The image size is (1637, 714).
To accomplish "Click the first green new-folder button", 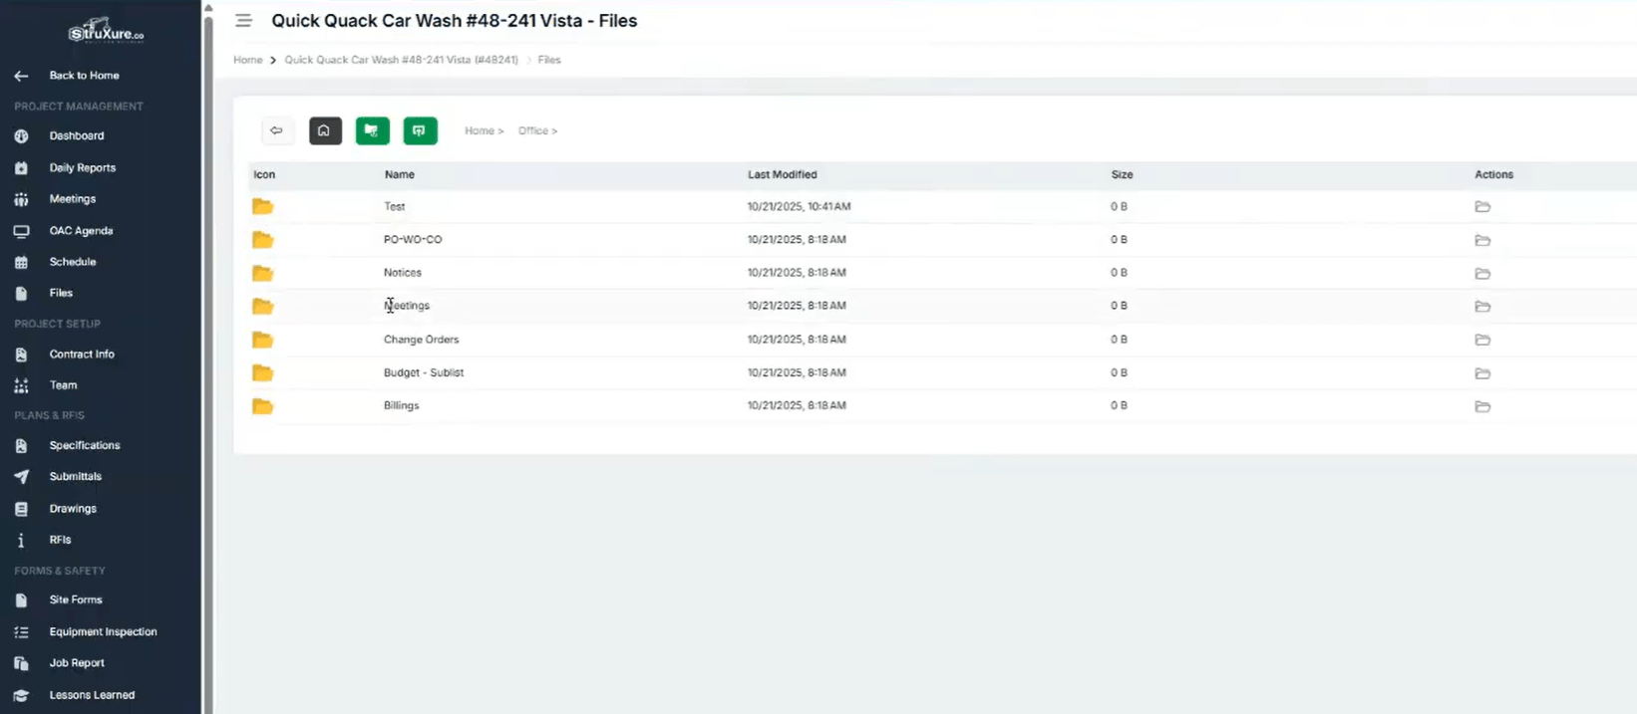I will point(373,130).
